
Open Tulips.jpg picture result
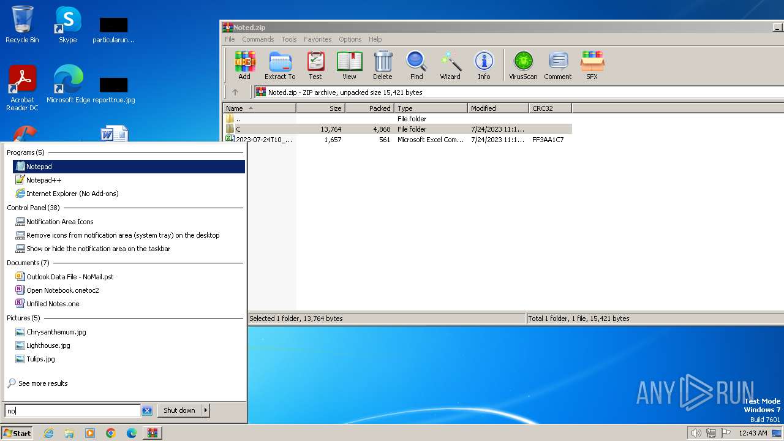(129, 359)
